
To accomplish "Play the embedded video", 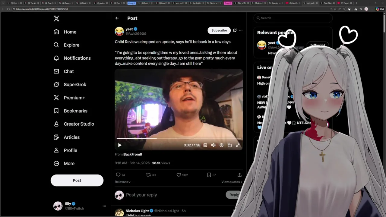I will coord(120,145).
